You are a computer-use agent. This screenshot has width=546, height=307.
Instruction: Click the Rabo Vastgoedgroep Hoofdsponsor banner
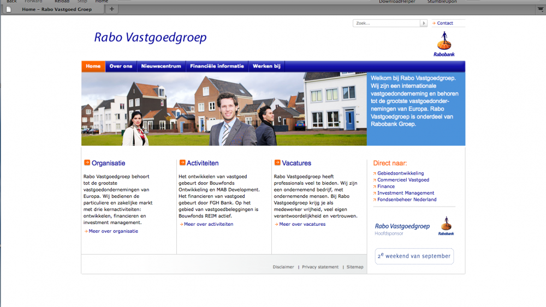tap(414, 226)
